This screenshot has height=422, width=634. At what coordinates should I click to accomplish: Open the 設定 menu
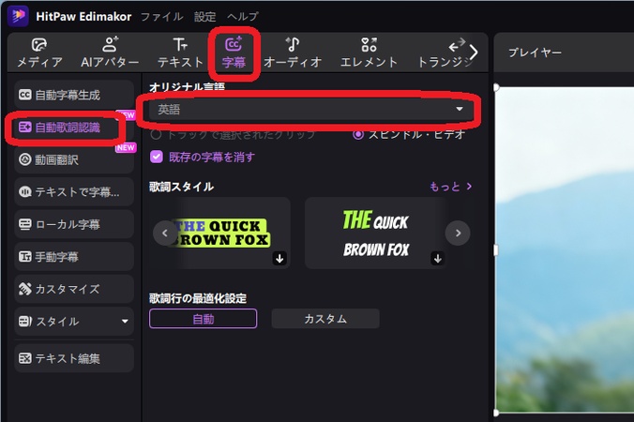point(205,17)
